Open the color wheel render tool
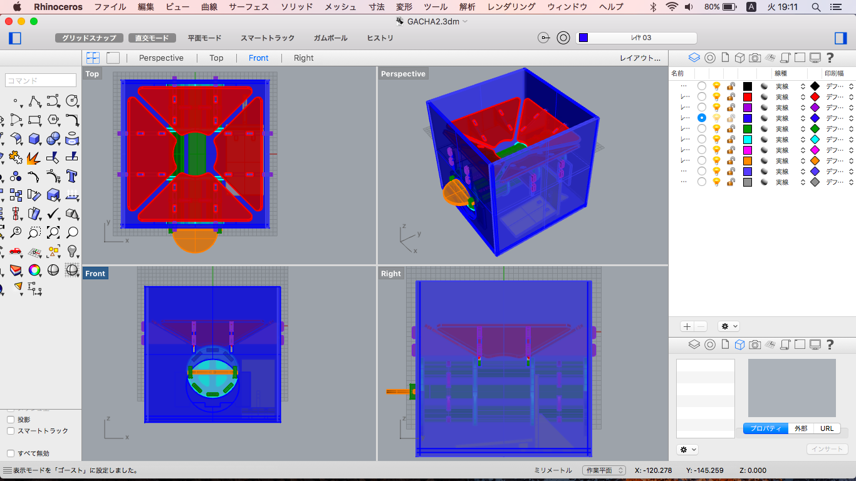 pyautogui.click(x=34, y=270)
